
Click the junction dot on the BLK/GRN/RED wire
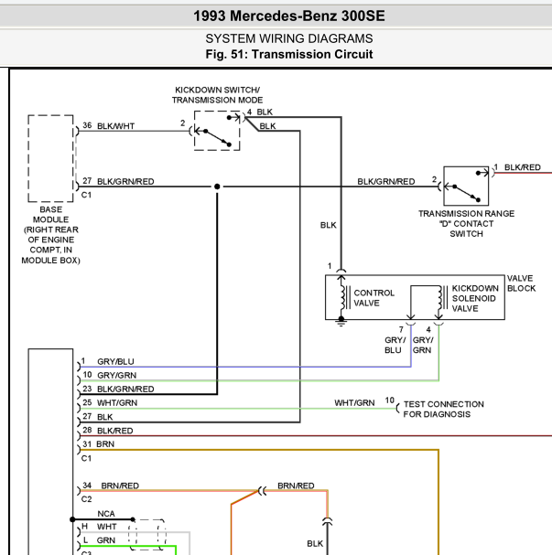click(217, 187)
